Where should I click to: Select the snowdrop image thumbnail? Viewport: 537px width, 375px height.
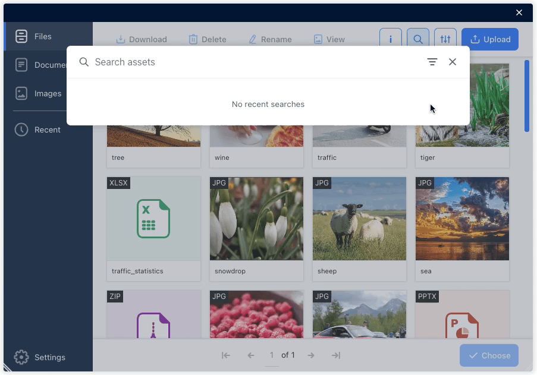click(256, 219)
